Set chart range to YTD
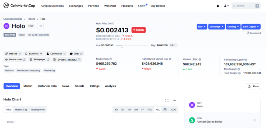 (150, 110)
